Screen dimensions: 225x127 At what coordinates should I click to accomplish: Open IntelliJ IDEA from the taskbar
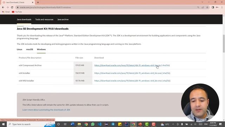pyautogui.click(x=127, y=124)
